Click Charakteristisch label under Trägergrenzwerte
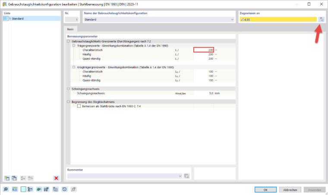Viewport: 328px width, 195px height. coord(92,50)
